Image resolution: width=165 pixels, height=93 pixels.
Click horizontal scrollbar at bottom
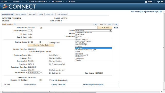point(49,92)
